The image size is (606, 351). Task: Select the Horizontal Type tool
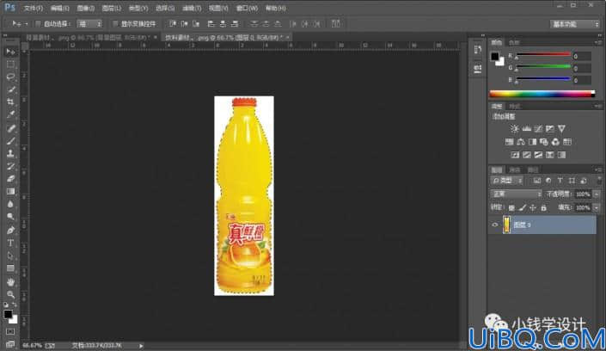(x=10, y=243)
